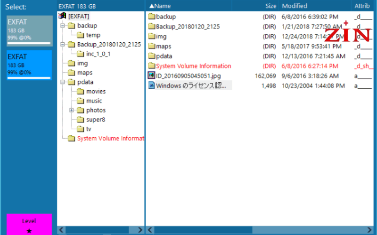
Task: Sort by the Modified column header
Action: coord(315,6)
